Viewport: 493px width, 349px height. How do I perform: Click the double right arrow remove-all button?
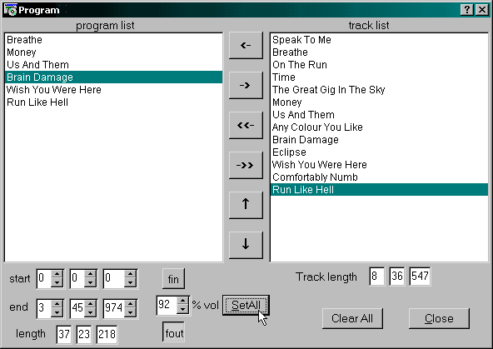[246, 165]
